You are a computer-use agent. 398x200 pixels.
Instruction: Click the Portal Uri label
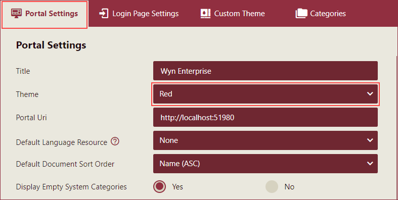(31, 118)
